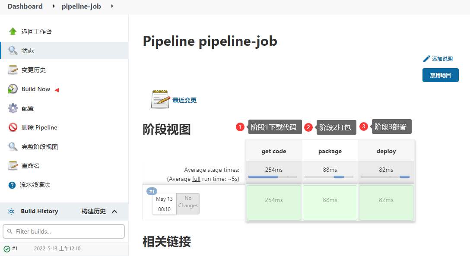
Task: Expand the arrow after Dashboard breadcrumb
Action: pos(54,6)
